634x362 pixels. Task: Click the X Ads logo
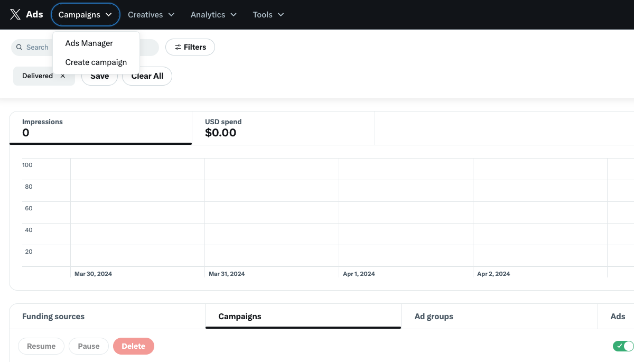point(26,14)
